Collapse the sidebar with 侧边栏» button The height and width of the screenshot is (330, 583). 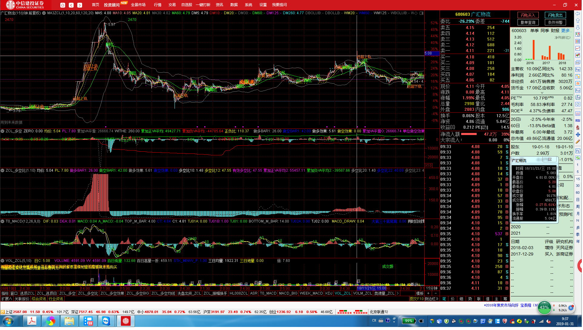[x=431, y=299]
